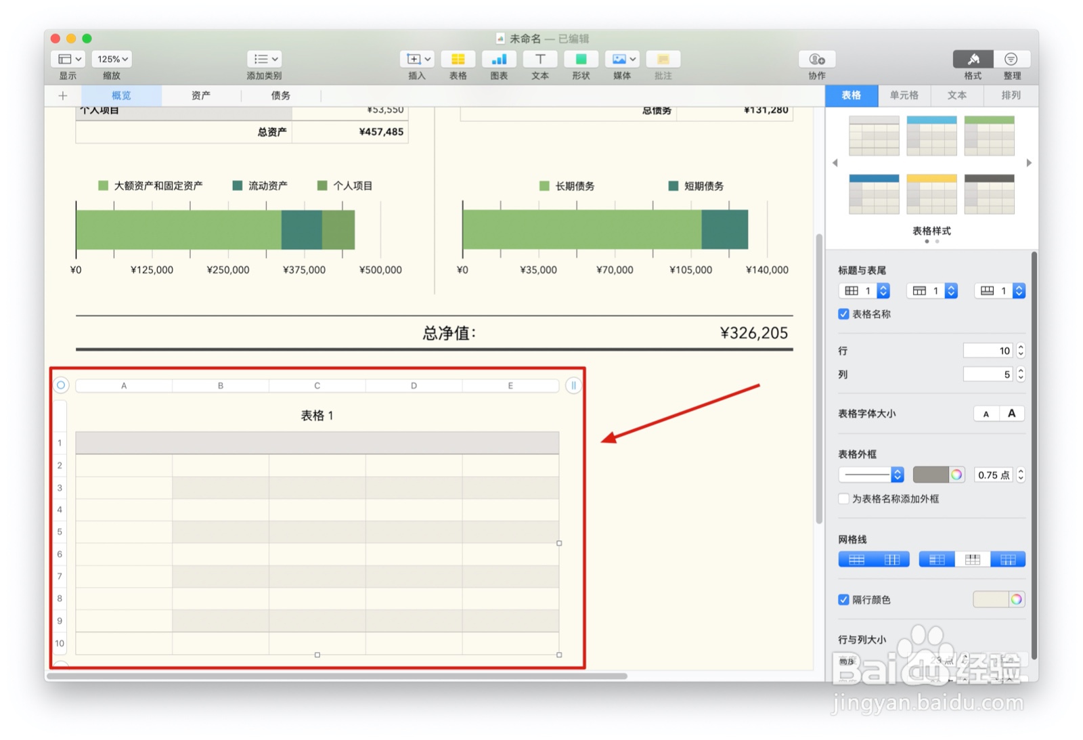Viewport: 1083px width, 740px height.
Task: Disable the 表格名称 checkbox
Action: click(x=843, y=314)
